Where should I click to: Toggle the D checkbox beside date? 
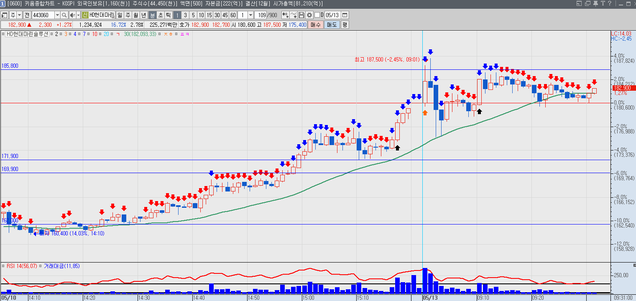coord(317,15)
